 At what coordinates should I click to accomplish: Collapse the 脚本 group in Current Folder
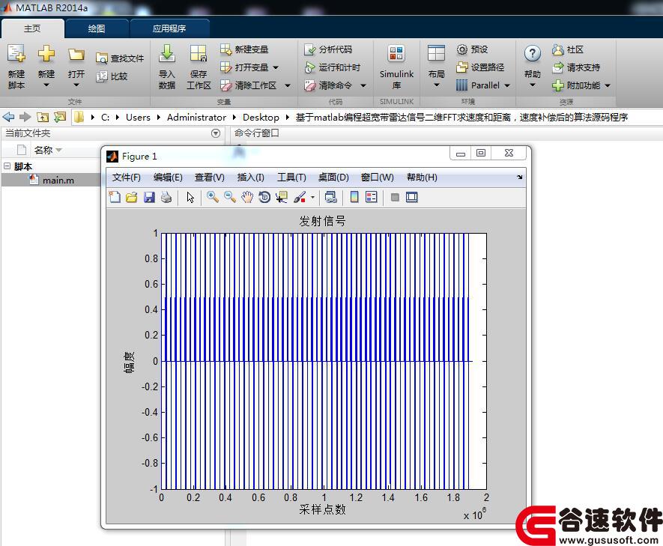pyautogui.click(x=7, y=166)
